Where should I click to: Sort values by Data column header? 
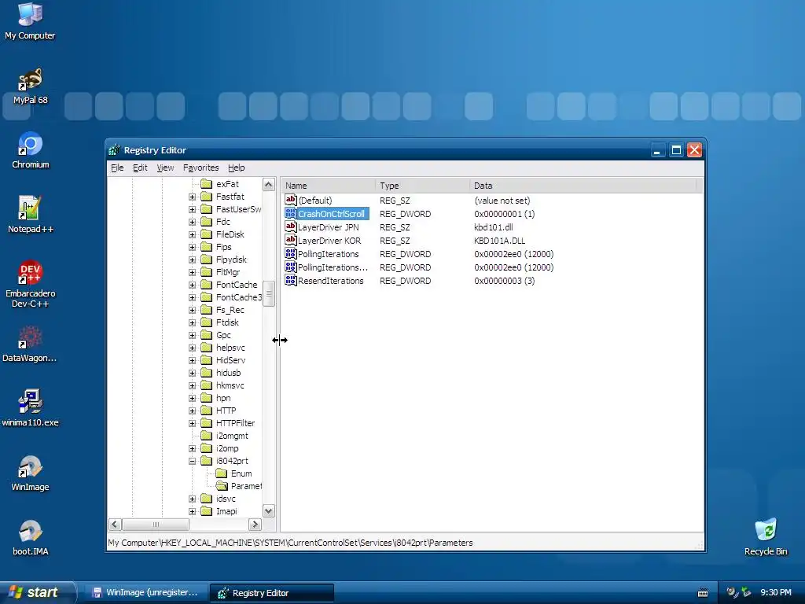point(583,186)
